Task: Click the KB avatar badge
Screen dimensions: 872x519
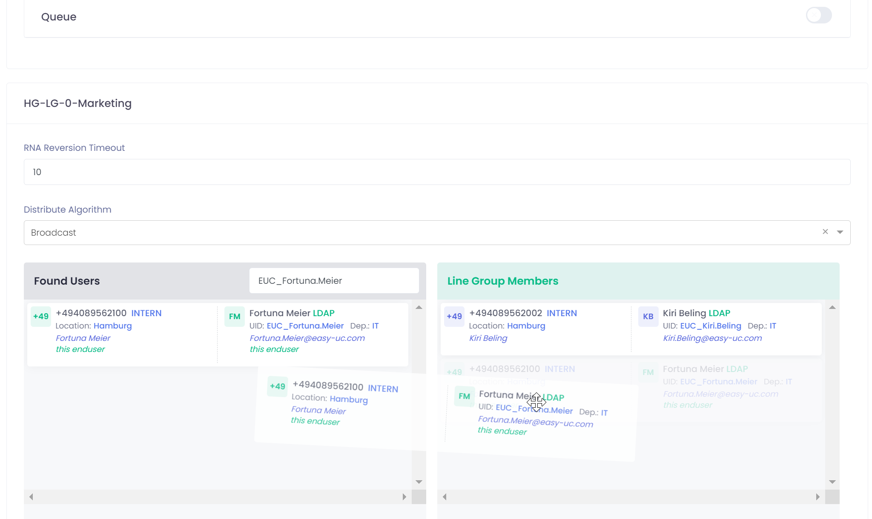Action: [x=648, y=317]
